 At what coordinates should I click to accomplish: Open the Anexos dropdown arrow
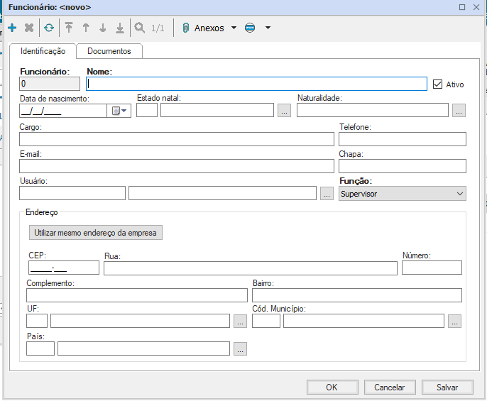232,28
